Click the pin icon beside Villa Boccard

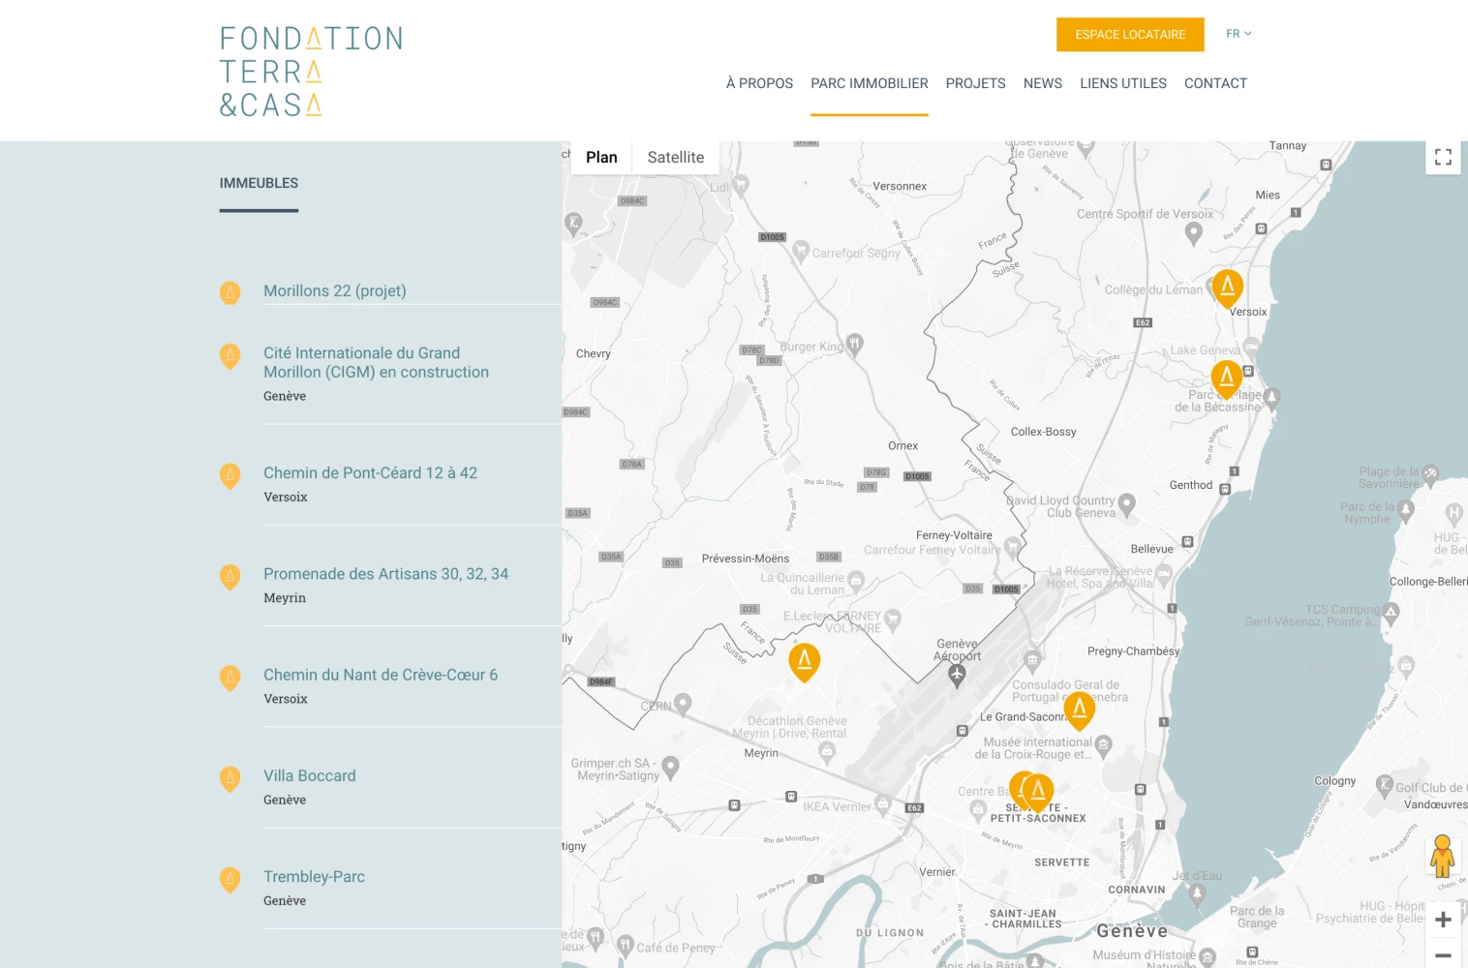tap(229, 778)
